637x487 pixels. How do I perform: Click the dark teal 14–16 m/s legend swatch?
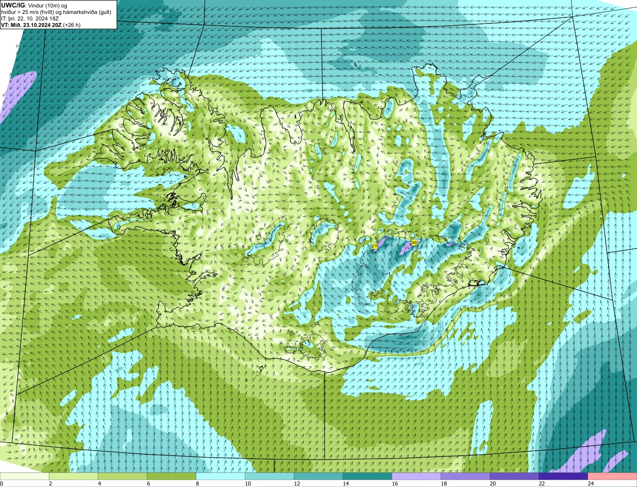click(x=367, y=476)
